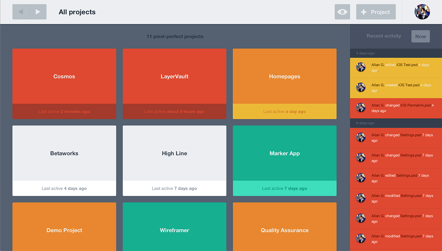Open iOS Test.psd link in edited activity
This screenshot has width=442, height=251.
pyautogui.click(x=407, y=65)
